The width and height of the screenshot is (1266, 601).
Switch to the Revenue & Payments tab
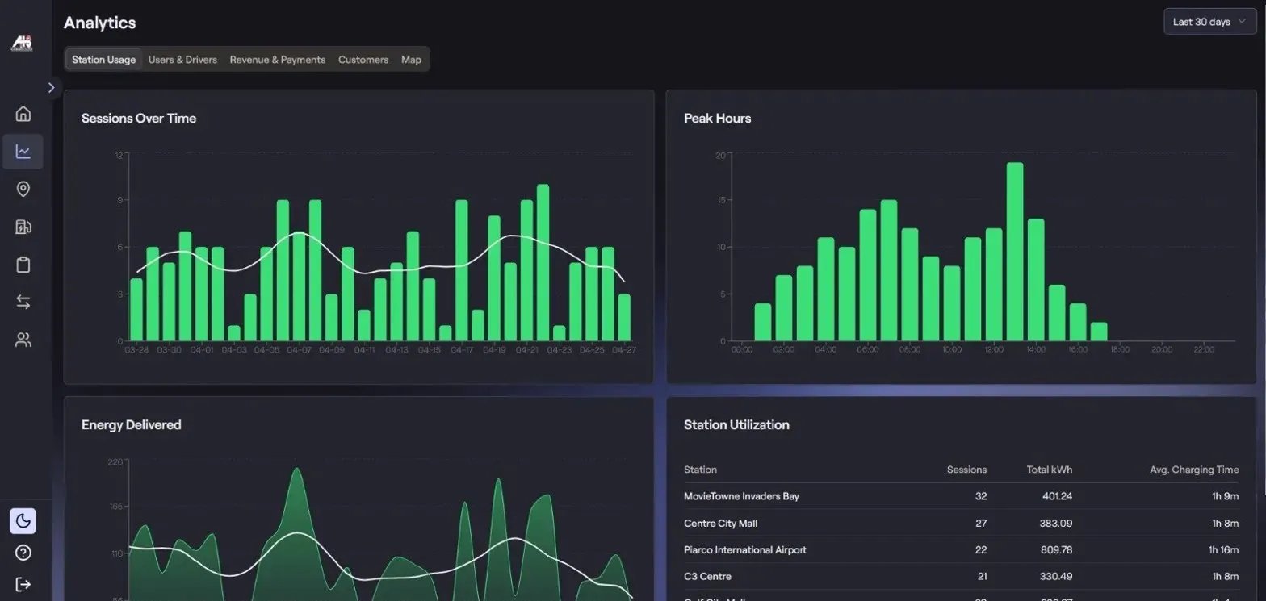pyautogui.click(x=278, y=60)
